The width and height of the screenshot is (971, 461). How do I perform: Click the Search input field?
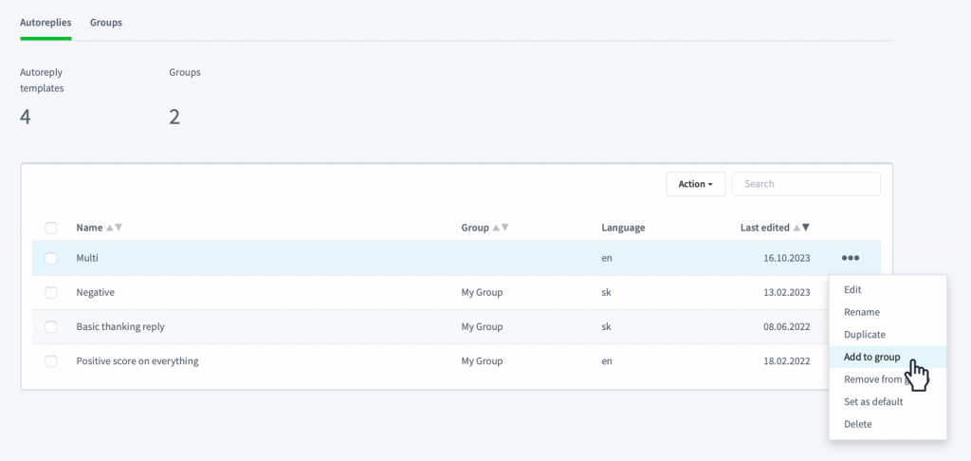pyautogui.click(x=806, y=184)
